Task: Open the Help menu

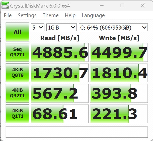Action: coord(70,15)
